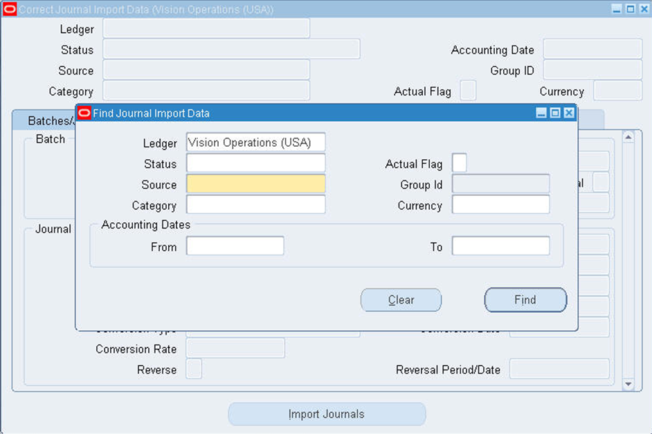Click the To field under Accounting Dates
Viewport: 652px width, 434px height.
500,245
